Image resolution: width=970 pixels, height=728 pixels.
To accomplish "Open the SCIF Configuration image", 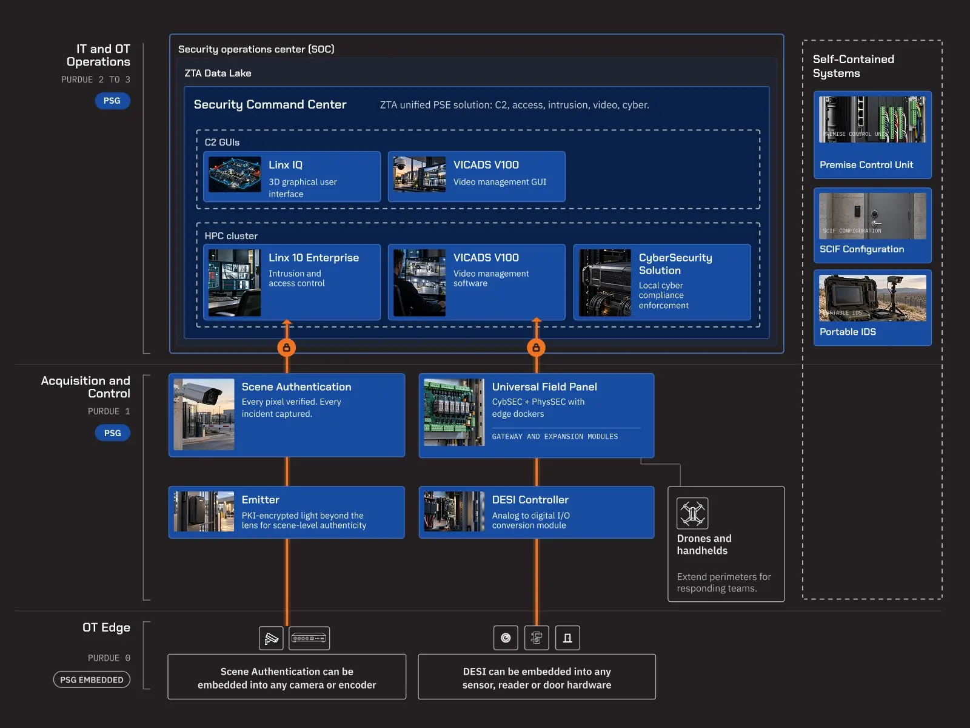I will pyautogui.click(x=872, y=216).
